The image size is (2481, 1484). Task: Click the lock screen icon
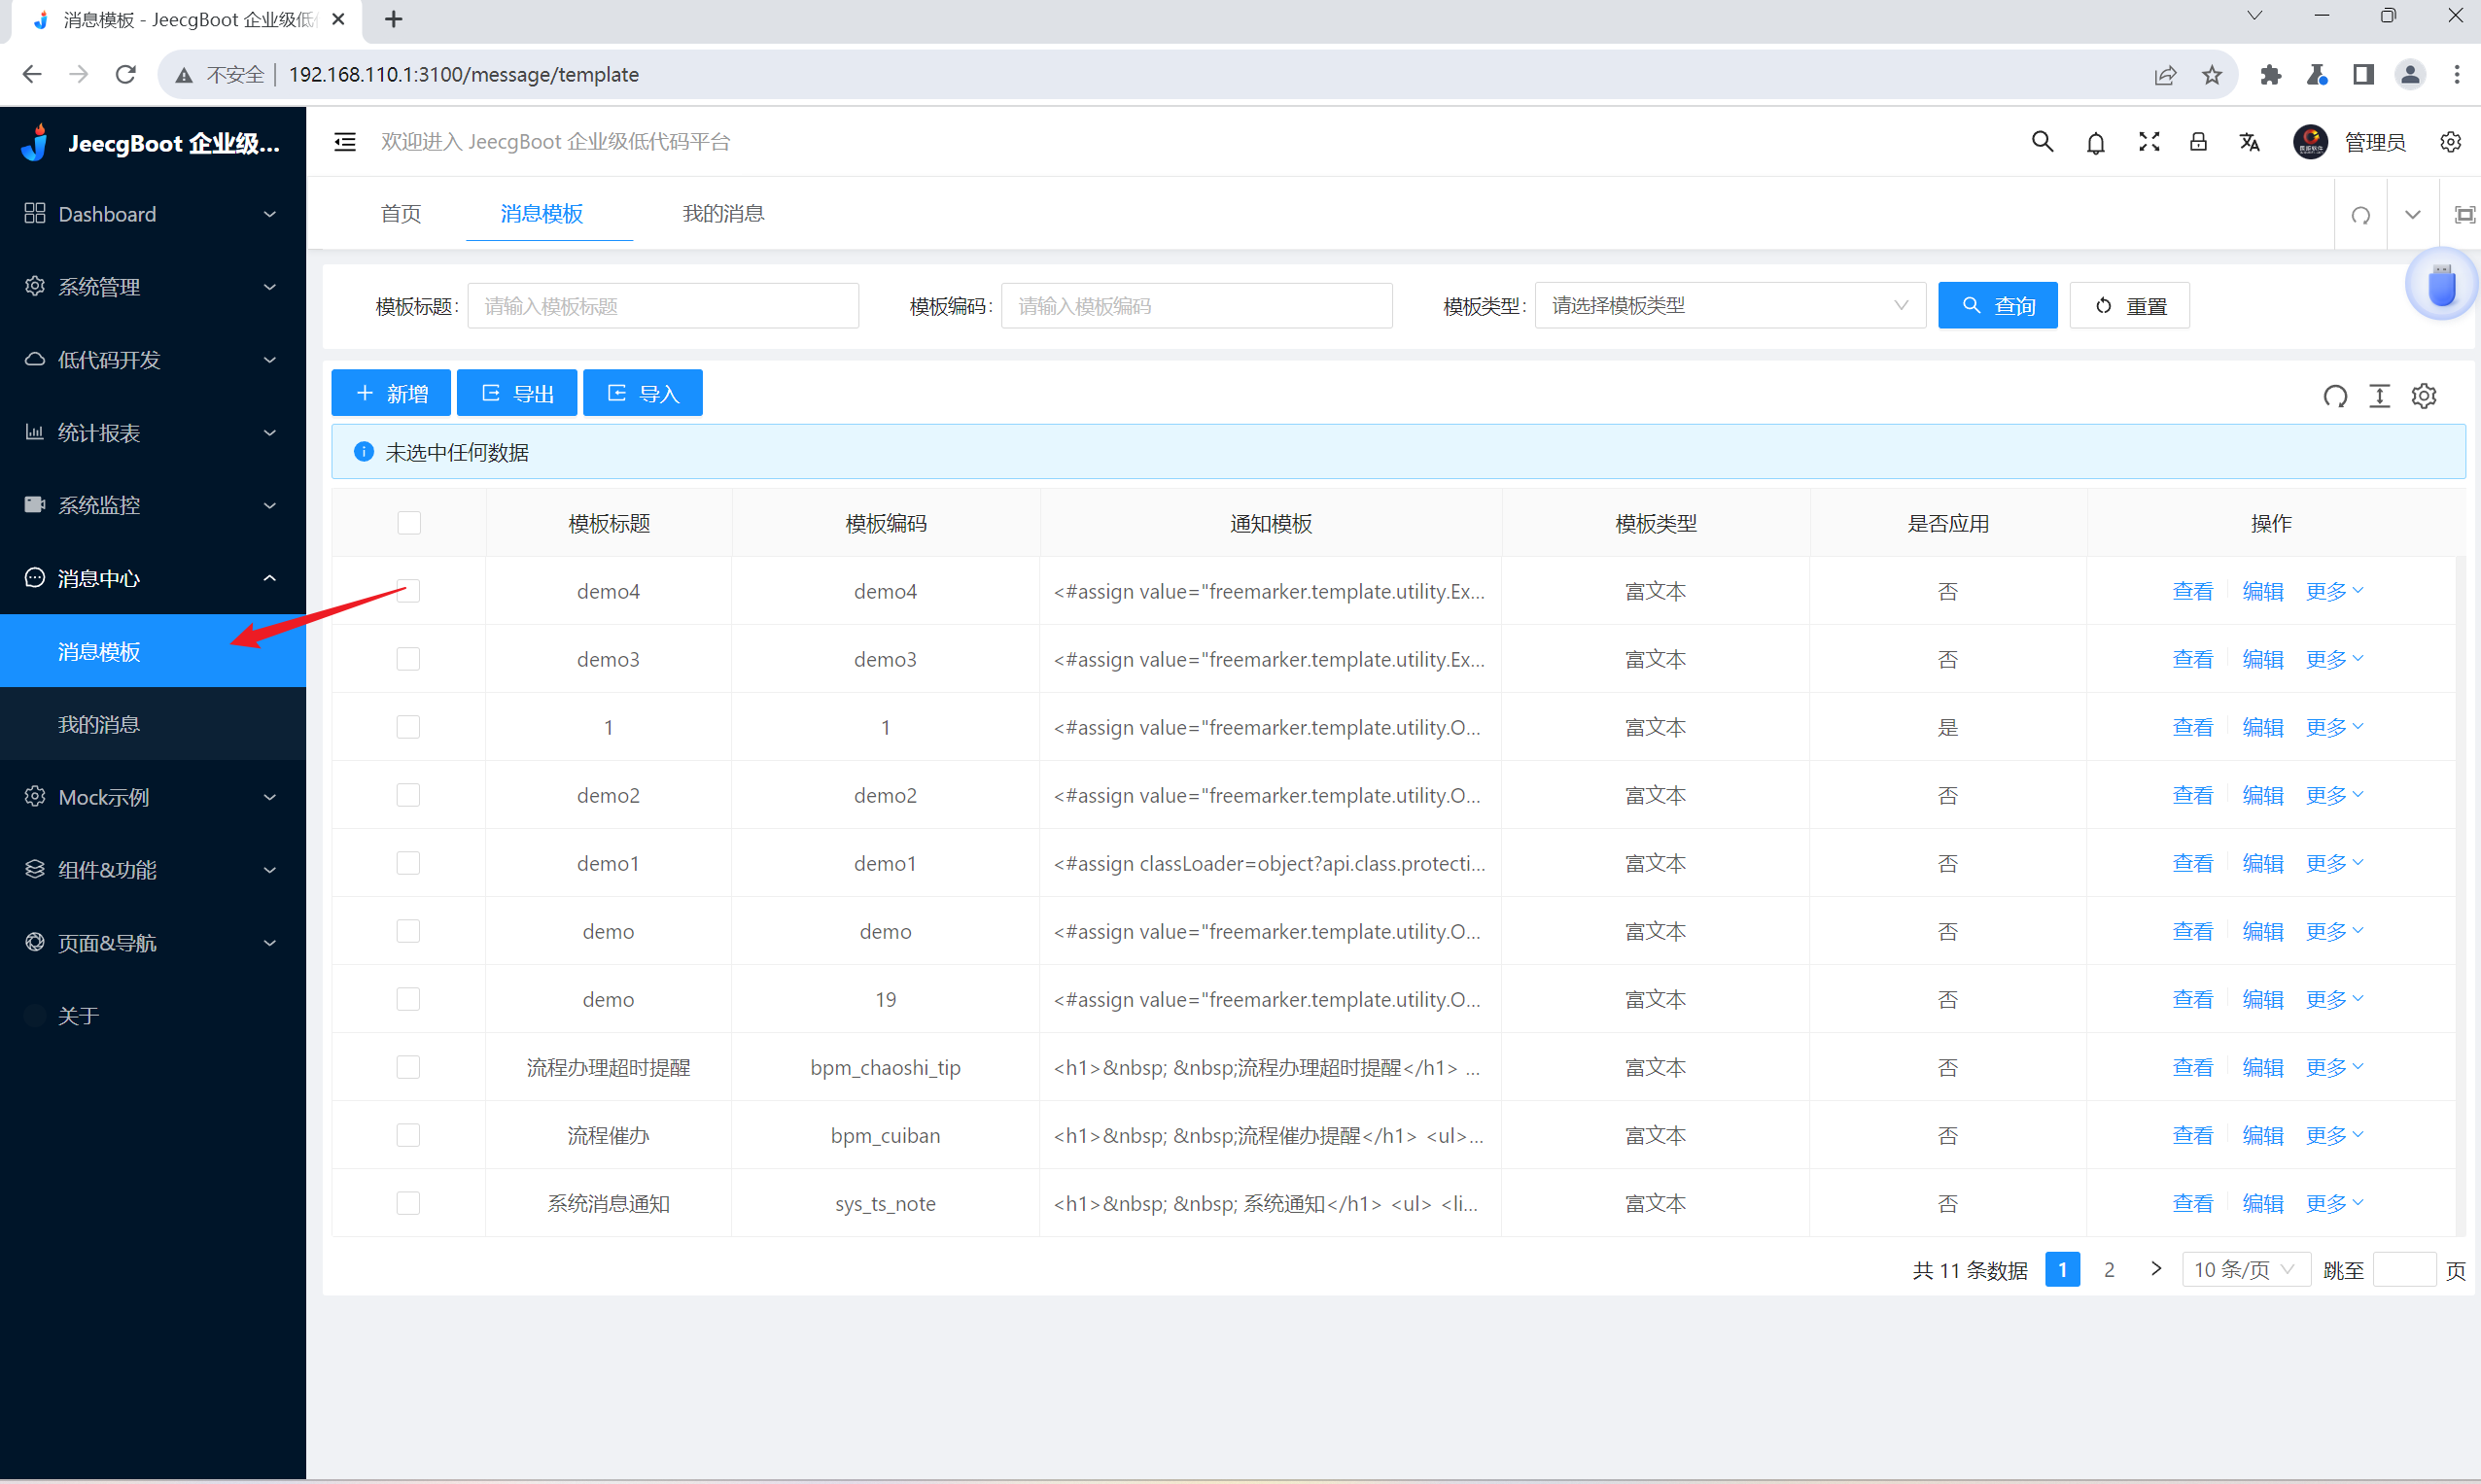2198,142
